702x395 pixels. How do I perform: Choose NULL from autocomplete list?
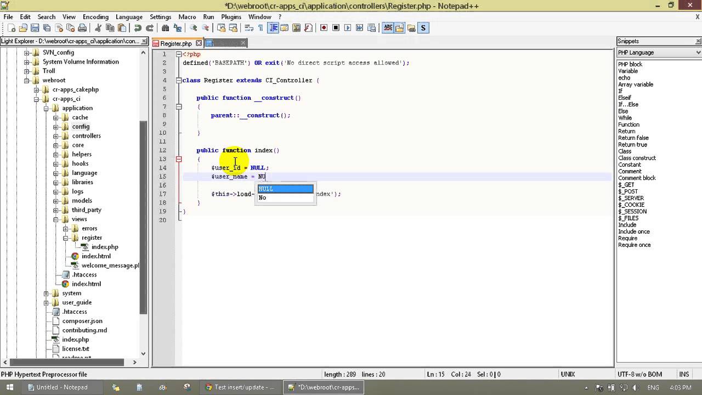(285, 189)
